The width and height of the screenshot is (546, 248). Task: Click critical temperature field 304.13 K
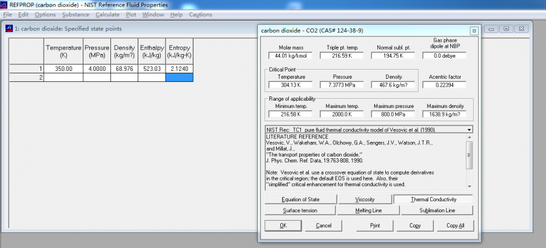(291, 85)
